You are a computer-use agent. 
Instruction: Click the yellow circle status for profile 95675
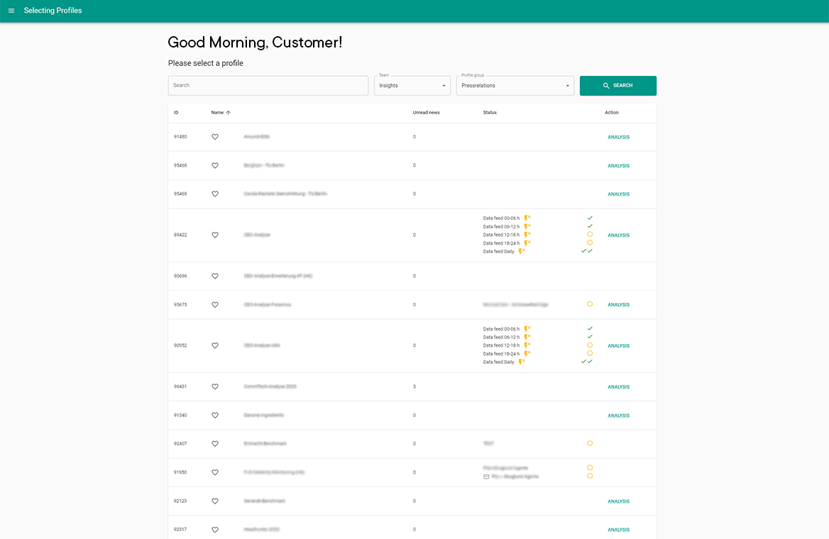pos(590,304)
